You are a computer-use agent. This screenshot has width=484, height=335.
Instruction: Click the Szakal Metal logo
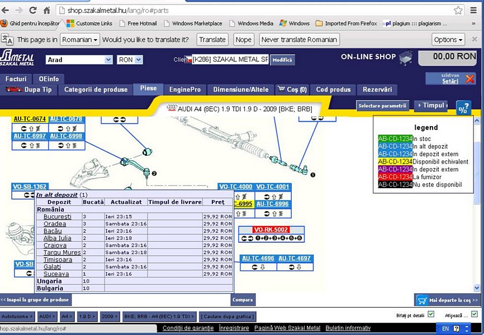click(x=17, y=58)
